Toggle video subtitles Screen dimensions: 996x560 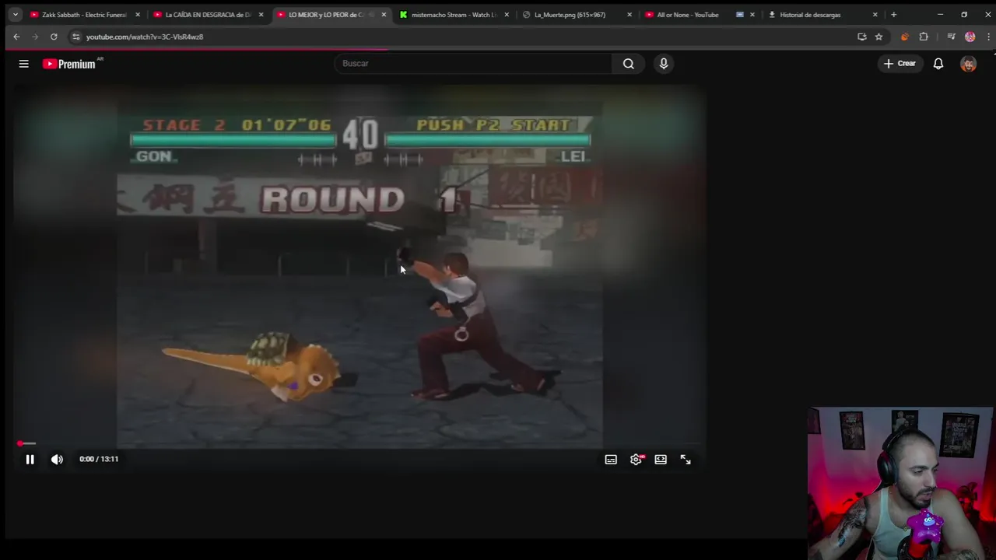(611, 460)
